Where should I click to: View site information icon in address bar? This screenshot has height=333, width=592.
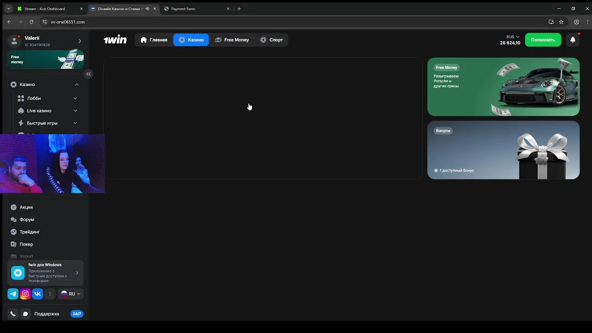44,22
